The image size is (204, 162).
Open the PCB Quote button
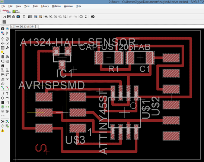(x=16, y=11)
